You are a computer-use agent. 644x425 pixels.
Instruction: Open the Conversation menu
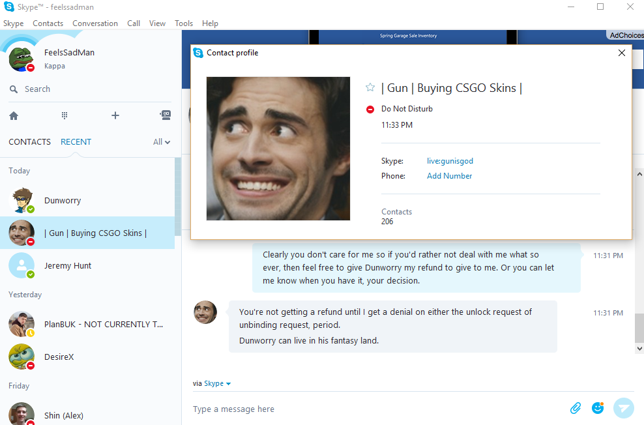(95, 23)
